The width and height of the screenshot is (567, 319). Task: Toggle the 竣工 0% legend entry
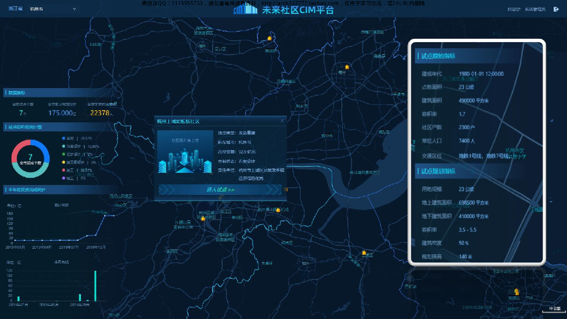pos(74,178)
